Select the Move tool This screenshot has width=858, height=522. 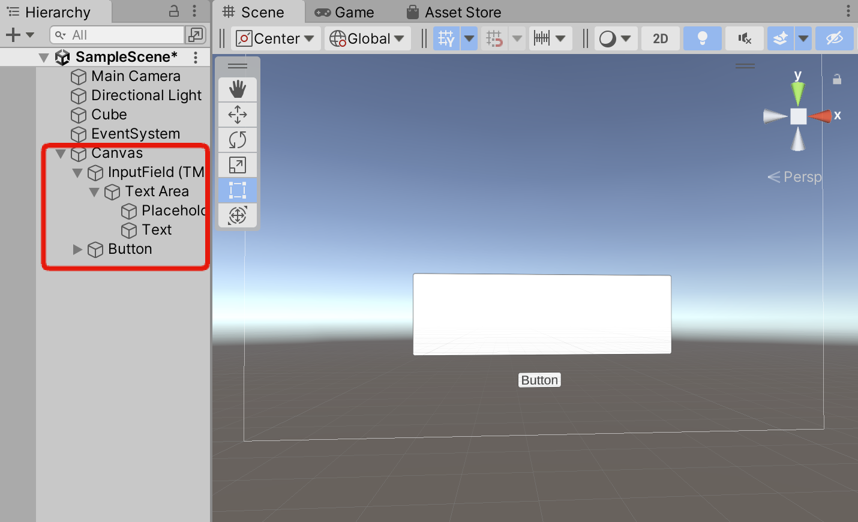(238, 114)
